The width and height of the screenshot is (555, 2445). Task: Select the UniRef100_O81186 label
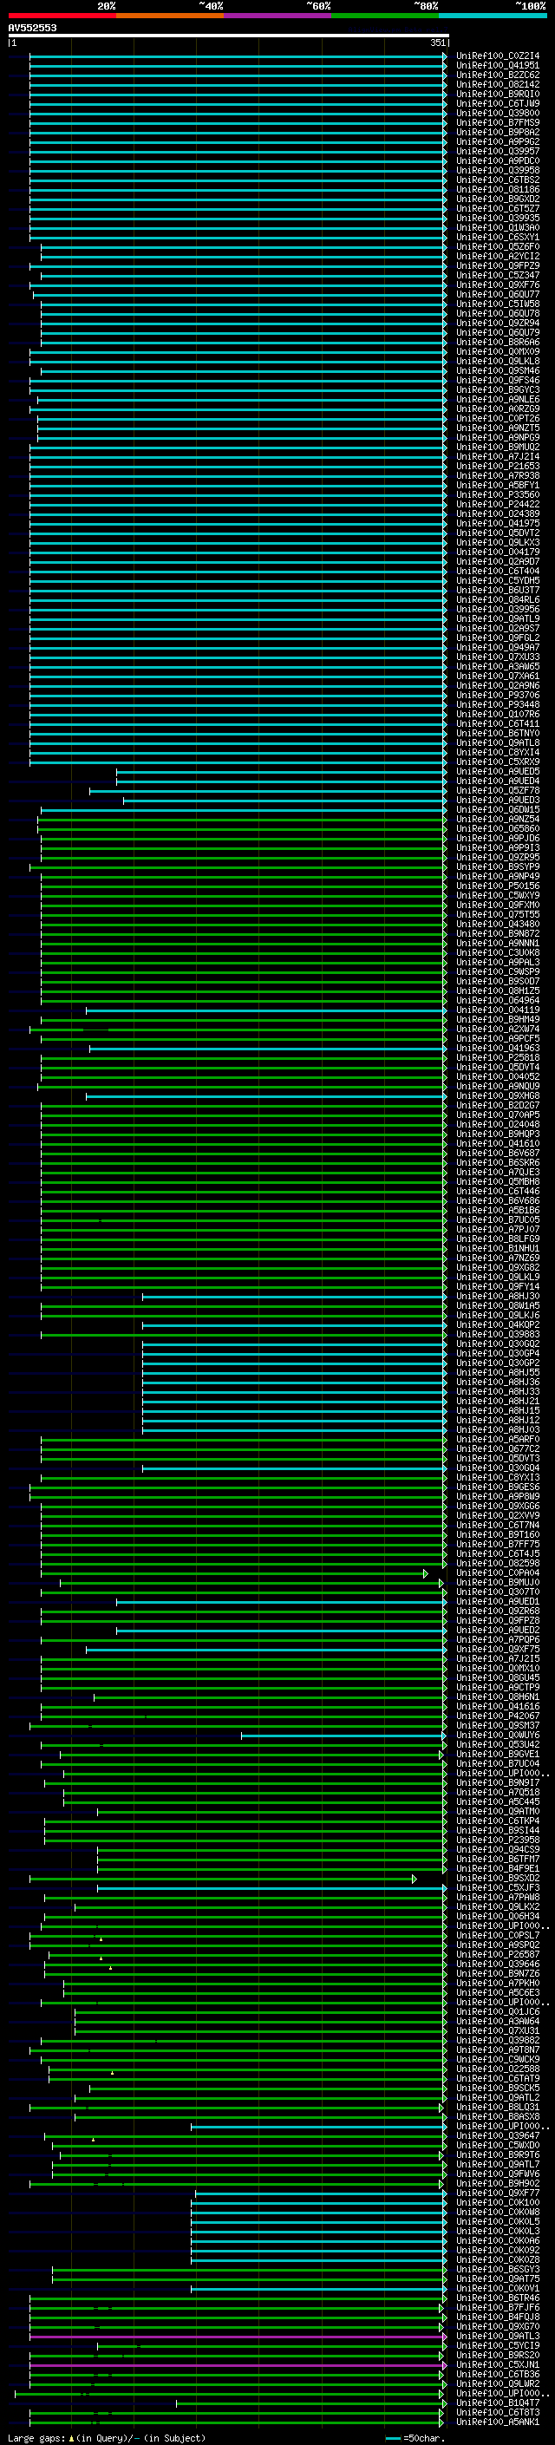497,190
